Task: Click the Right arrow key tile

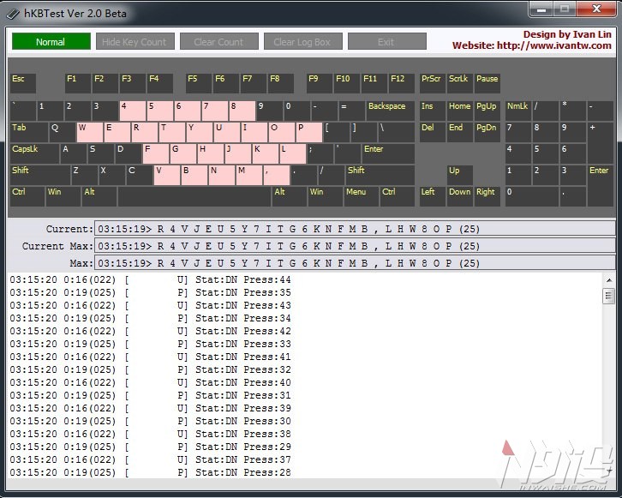Action: (487, 196)
